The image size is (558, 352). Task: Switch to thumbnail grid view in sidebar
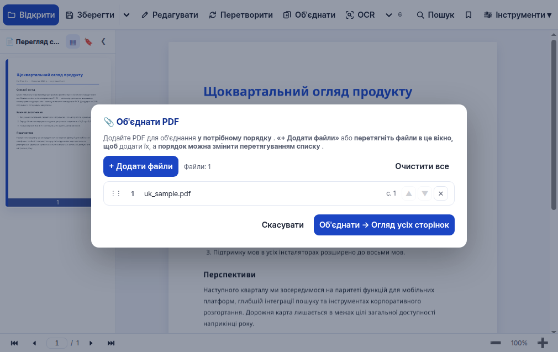tap(73, 42)
